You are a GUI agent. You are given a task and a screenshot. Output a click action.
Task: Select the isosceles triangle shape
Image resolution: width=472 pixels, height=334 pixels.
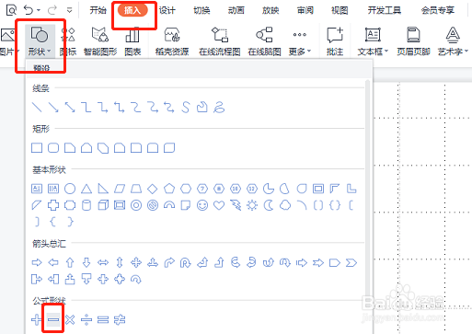pyautogui.click(x=86, y=189)
